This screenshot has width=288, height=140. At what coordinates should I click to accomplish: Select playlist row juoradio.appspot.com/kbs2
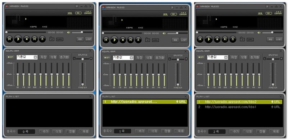[240, 102]
